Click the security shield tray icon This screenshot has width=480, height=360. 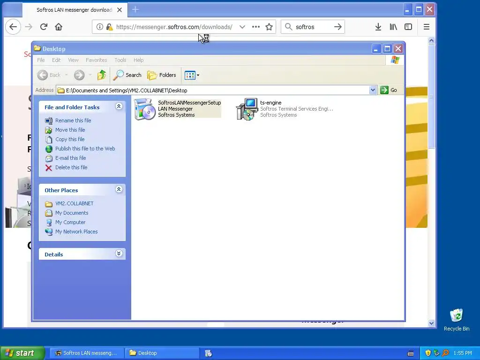click(428, 353)
